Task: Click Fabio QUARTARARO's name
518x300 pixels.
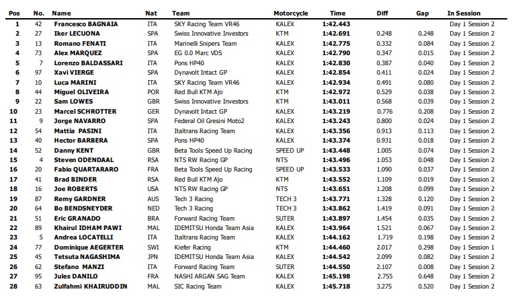Action: pyautogui.click(x=86, y=170)
